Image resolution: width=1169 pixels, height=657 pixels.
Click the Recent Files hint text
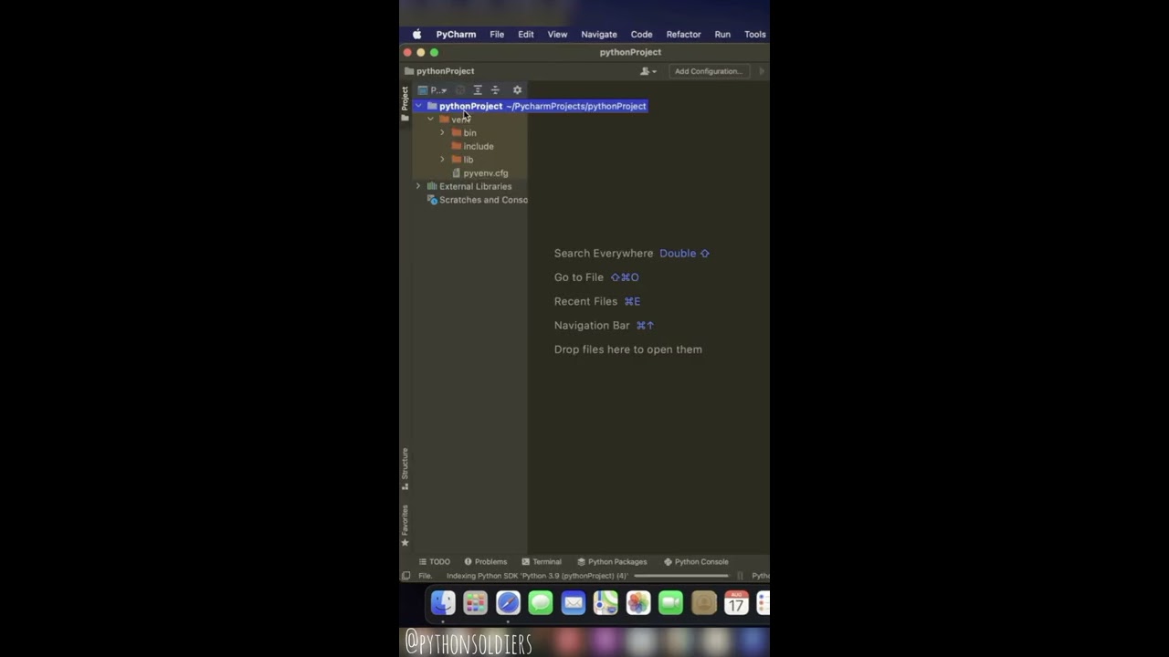pos(585,301)
